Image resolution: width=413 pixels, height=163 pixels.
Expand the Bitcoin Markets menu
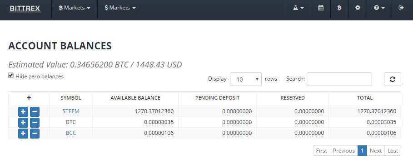74,8
